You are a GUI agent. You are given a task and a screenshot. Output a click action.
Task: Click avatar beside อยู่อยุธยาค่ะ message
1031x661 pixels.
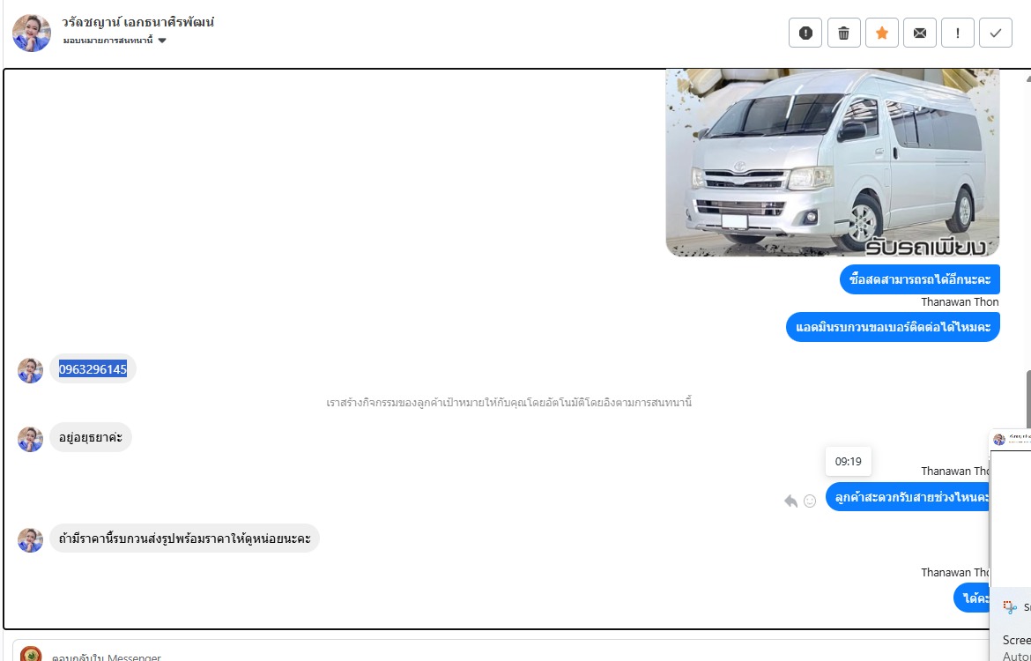(30, 439)
